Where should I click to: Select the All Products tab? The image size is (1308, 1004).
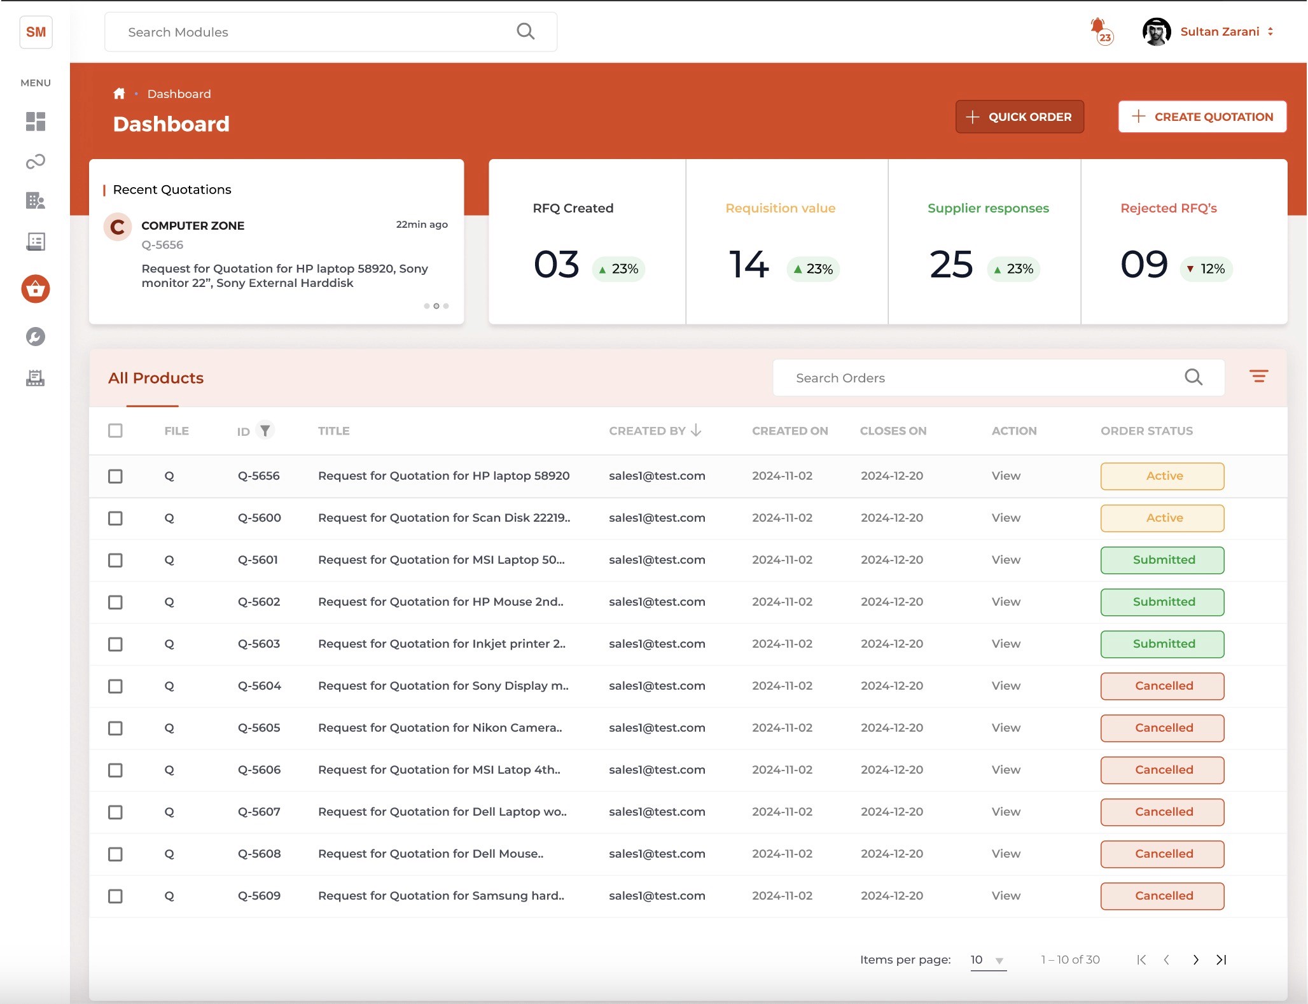[x=156, y=378]
